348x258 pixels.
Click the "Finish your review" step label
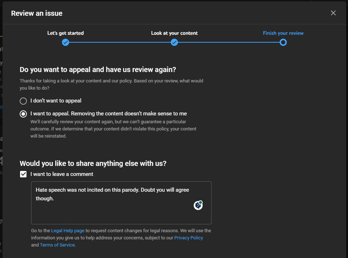tap(283, 33)
